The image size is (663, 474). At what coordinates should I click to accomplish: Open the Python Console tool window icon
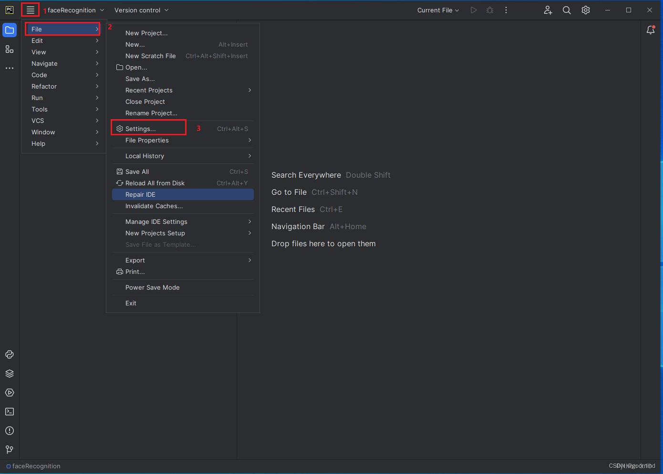click(x=10, y=354)
